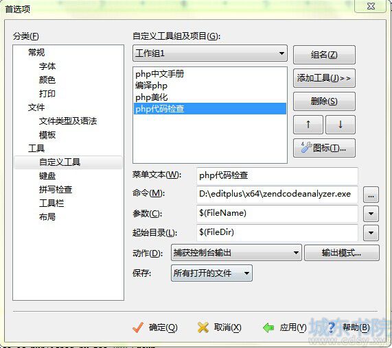Click the 菜单文本(W) text field
The width and height of the screenshot is (392, 348).
coord(277,175)
